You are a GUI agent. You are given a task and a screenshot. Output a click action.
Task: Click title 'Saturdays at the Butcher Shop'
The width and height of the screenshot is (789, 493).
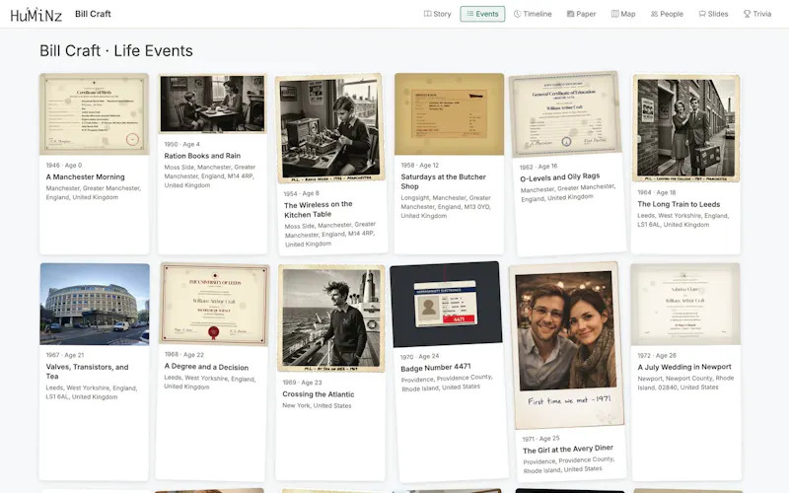pyautogui.click(x=443, y=181)
